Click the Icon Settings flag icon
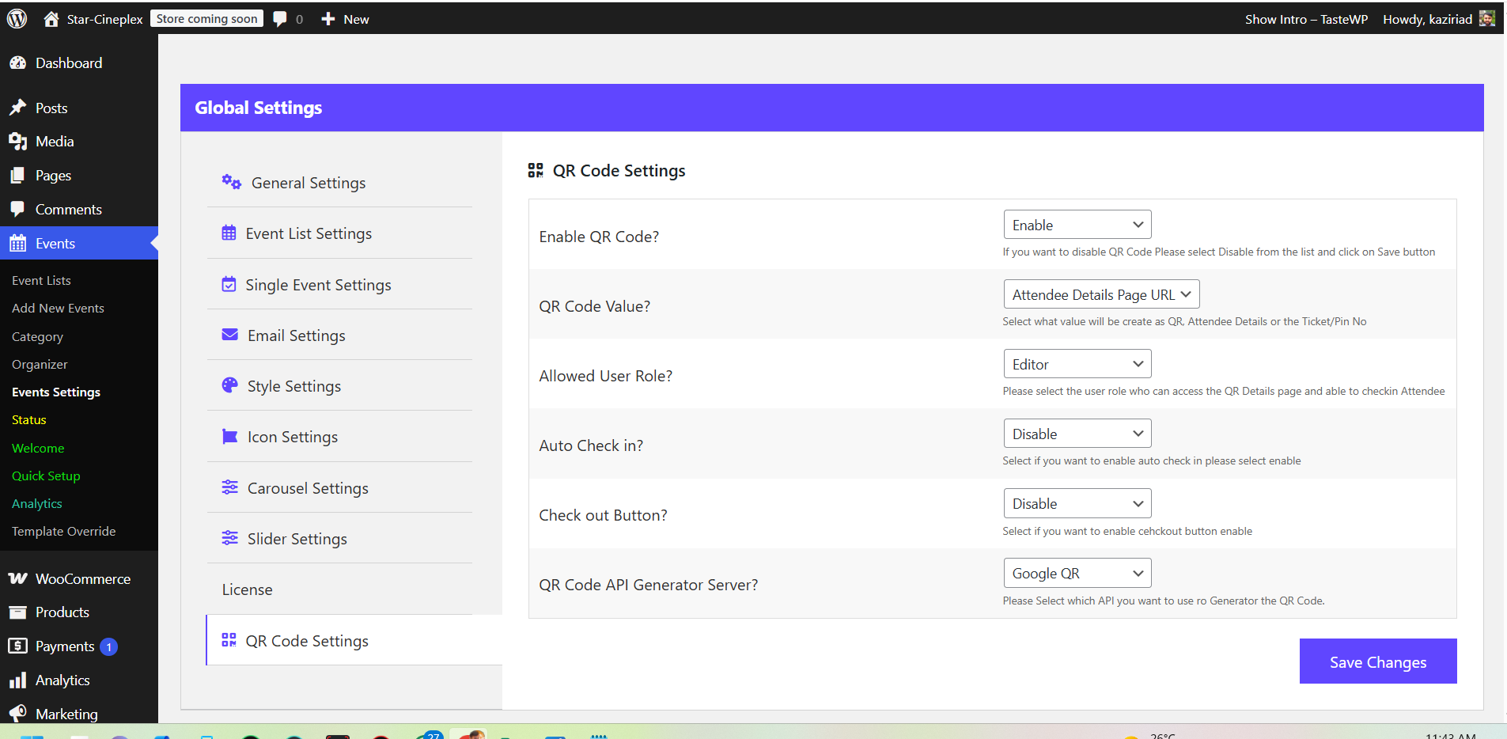This screenshot has width=1507, height=739. (230, 437)
